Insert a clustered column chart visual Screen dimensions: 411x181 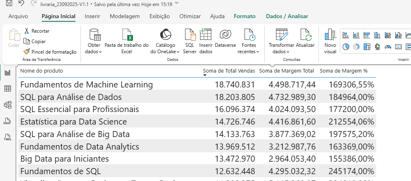point(377,35)
